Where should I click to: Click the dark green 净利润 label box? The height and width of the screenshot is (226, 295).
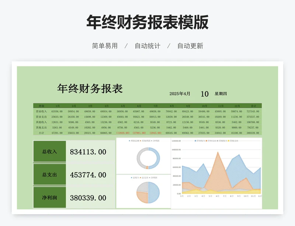click(x=50, y=197)
